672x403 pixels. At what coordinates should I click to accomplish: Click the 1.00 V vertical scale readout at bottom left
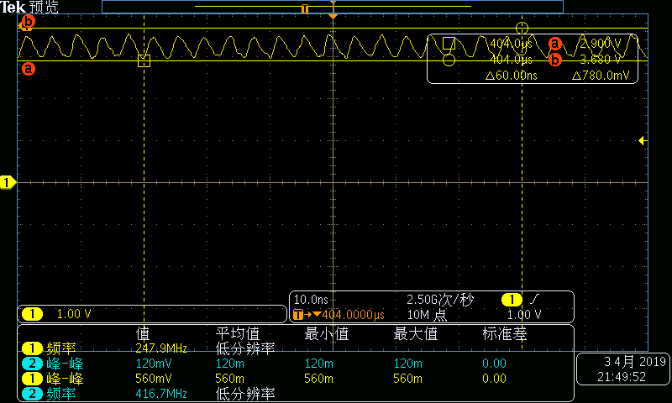pos(74,314)
